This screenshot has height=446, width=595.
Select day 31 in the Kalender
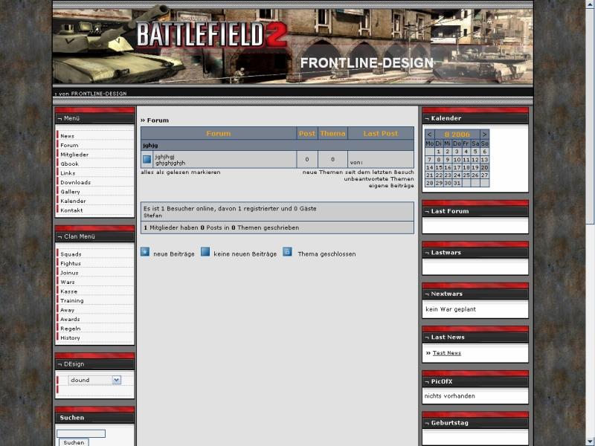click(457, 183)
